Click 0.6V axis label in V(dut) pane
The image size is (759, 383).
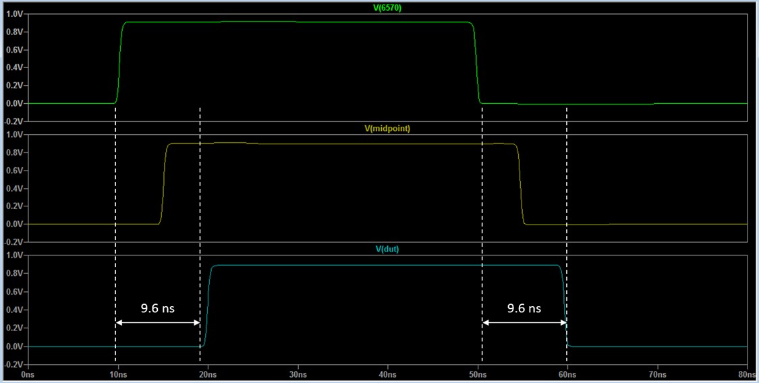[13, 292]
